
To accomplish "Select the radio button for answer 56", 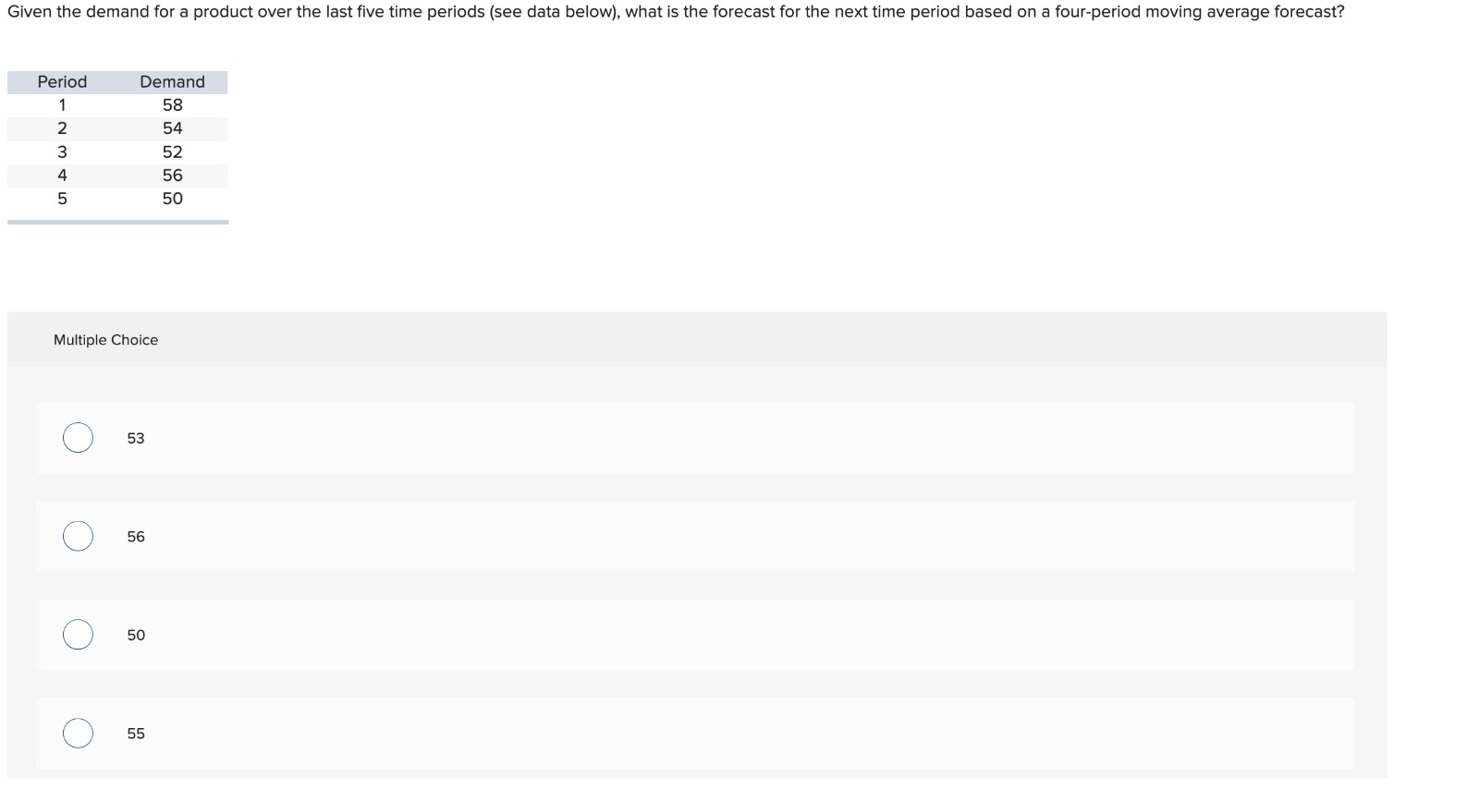I will (x=79, y=536).
